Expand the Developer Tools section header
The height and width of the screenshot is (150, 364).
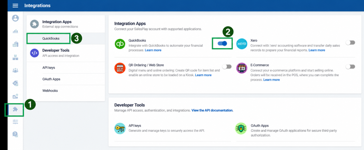66,53
